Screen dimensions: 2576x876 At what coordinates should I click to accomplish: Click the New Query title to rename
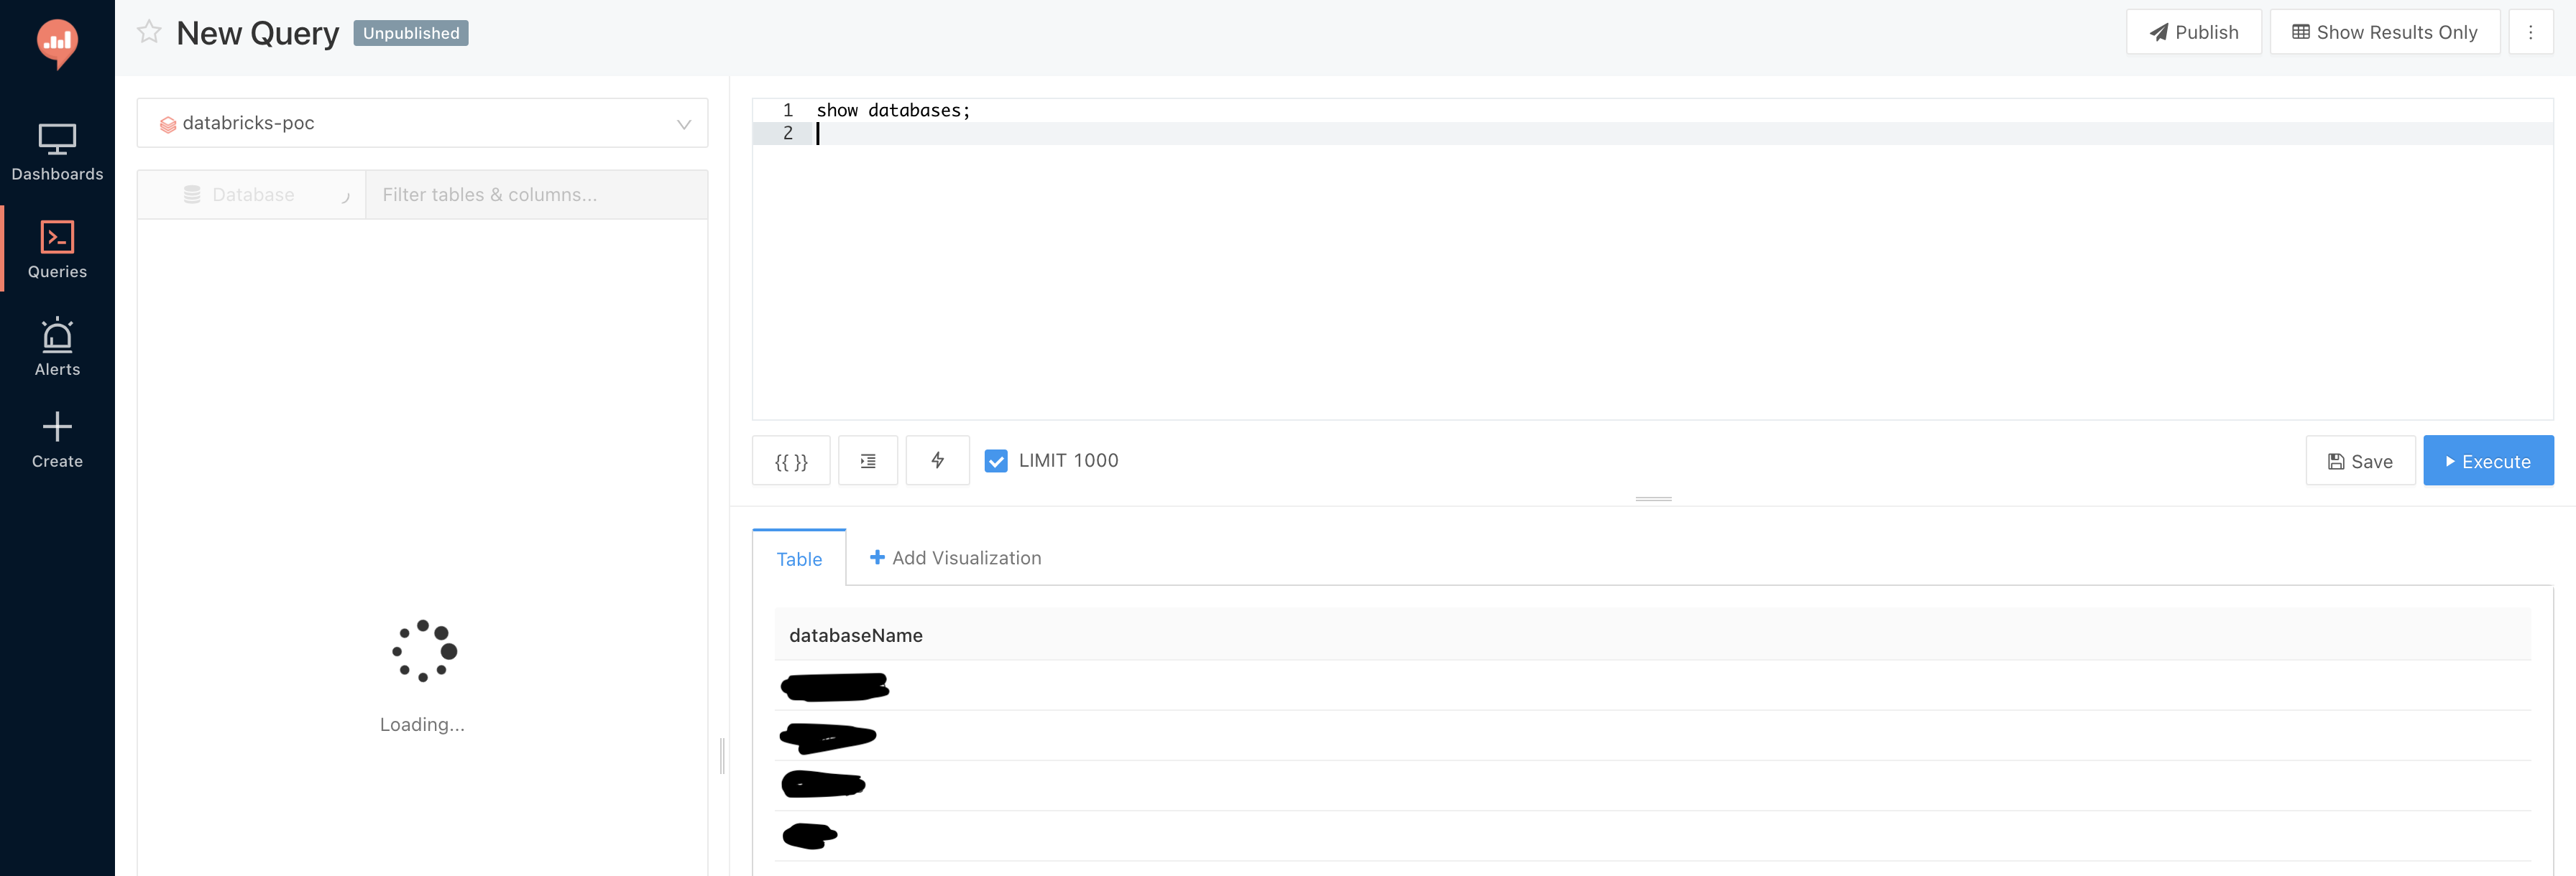point(258,33)
